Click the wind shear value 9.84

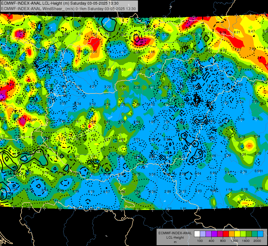(x=45, y=190)
